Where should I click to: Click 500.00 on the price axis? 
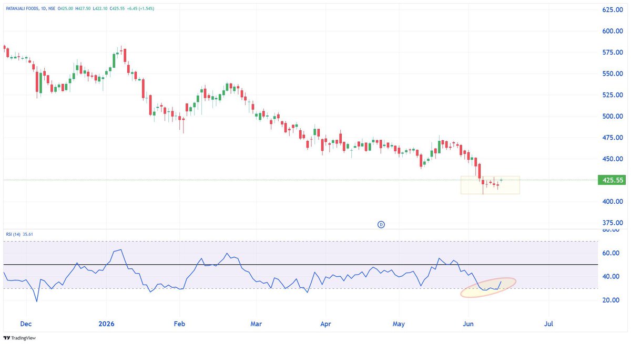coord(612,117)
